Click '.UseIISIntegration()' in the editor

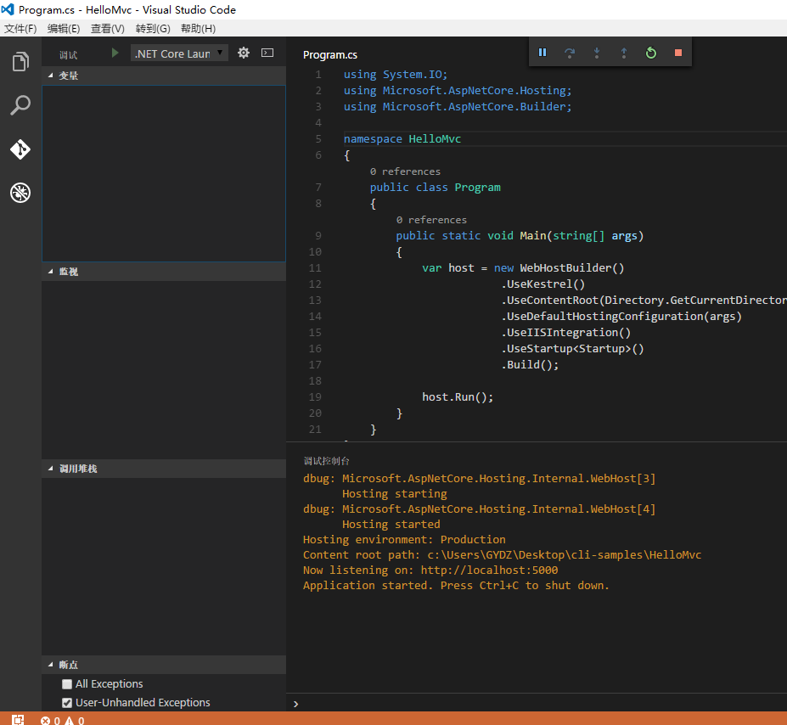(x=565, y=333)
